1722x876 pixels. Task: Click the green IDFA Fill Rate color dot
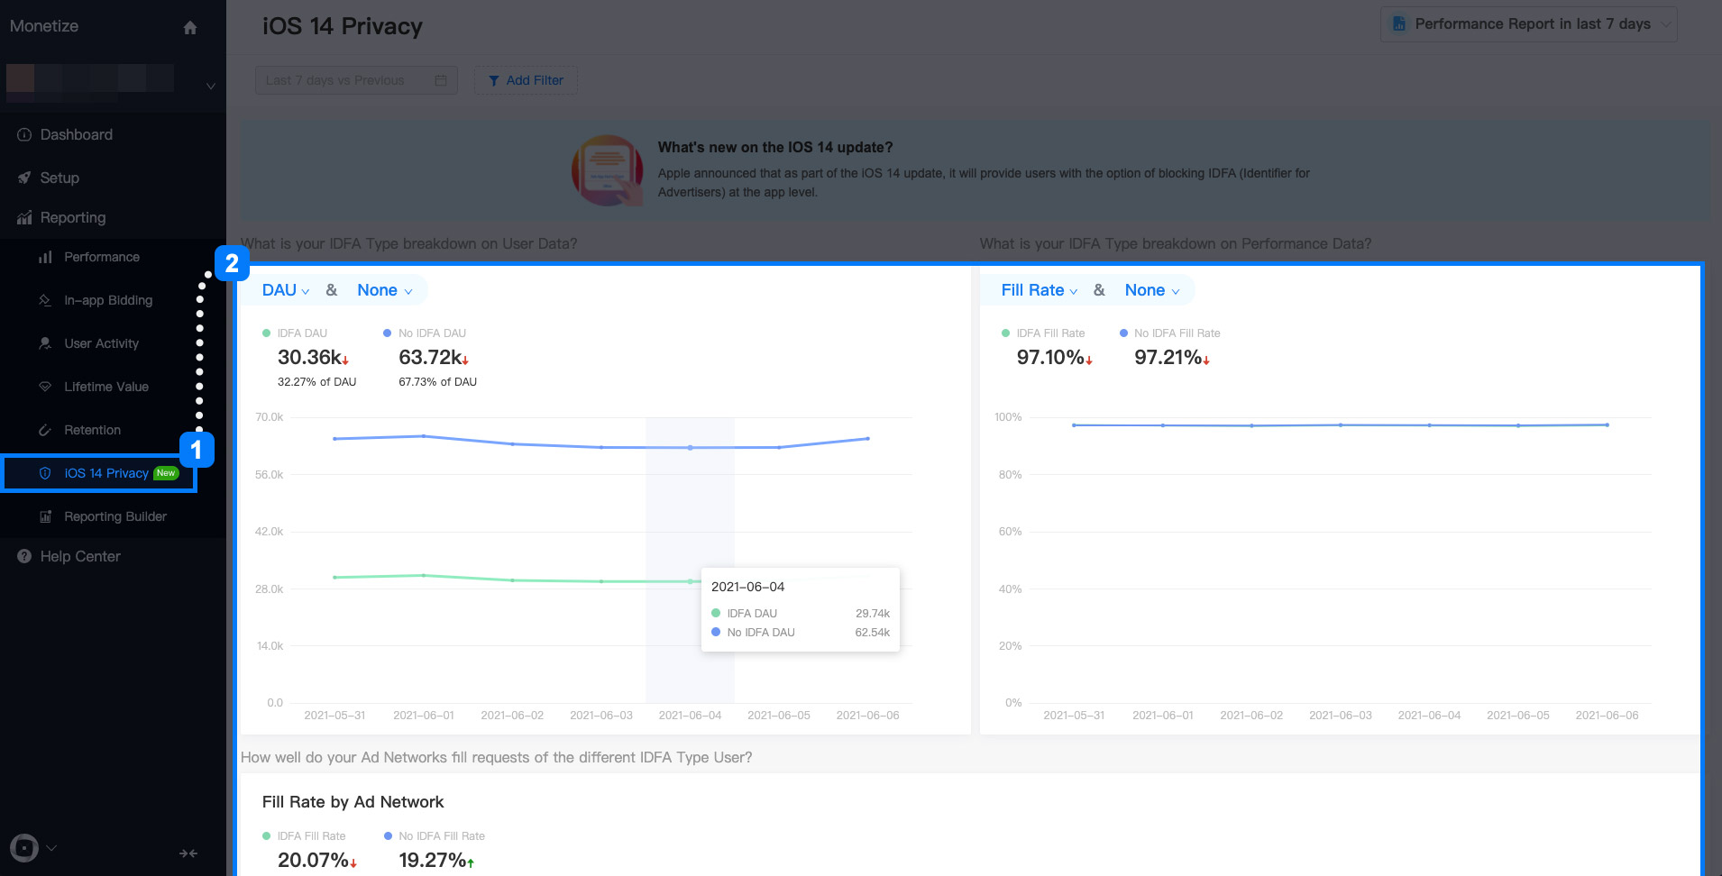[x=1004, y=333]
